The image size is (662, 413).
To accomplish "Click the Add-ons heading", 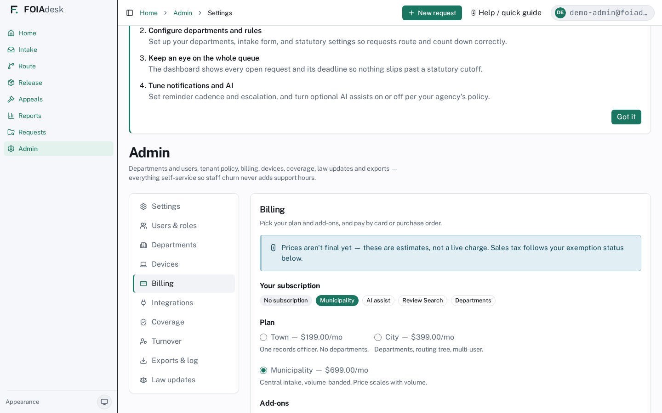I will pyautogui.click(x=274, y=403).
